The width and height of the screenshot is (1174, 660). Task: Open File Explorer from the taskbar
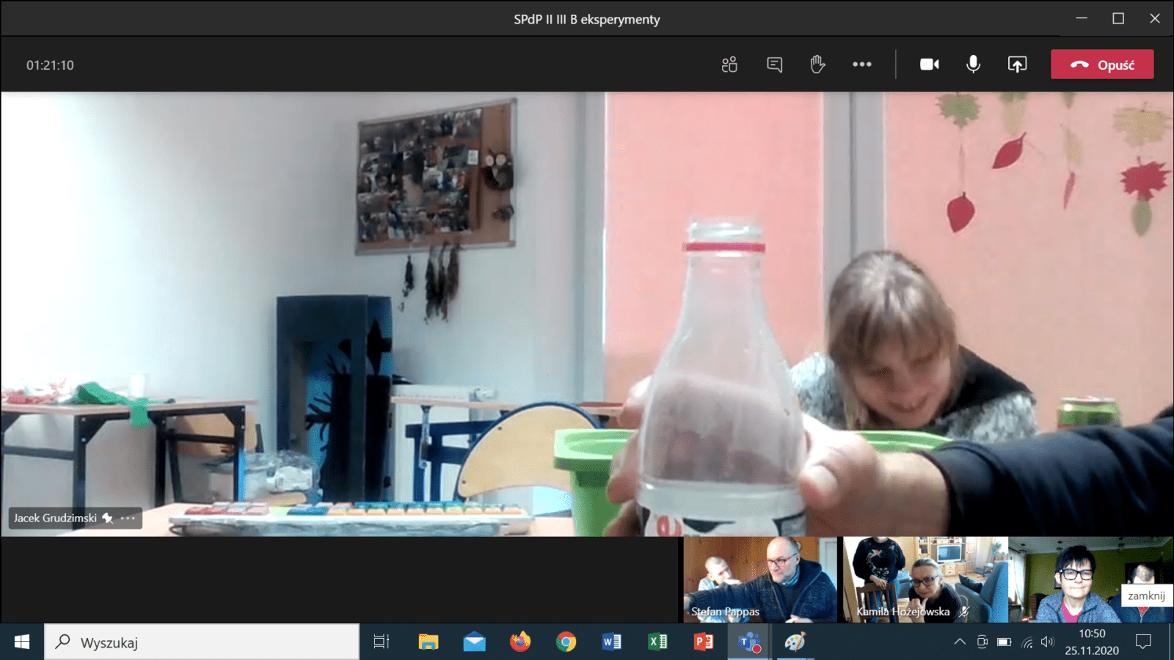point(429,642)
